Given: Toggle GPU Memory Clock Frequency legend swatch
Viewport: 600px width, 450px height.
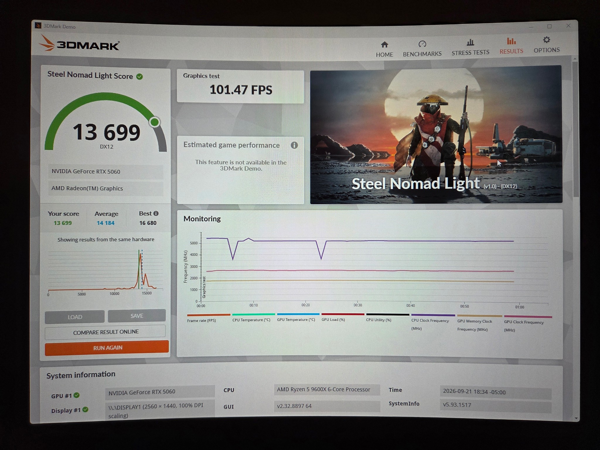Looking at the screenshot, I should click(x=480, y=316).
